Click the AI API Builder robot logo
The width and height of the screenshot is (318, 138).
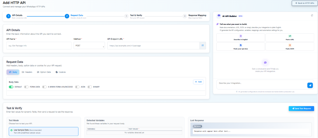pos(219,16)
